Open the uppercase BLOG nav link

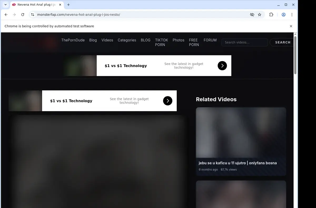pos(146,40)
